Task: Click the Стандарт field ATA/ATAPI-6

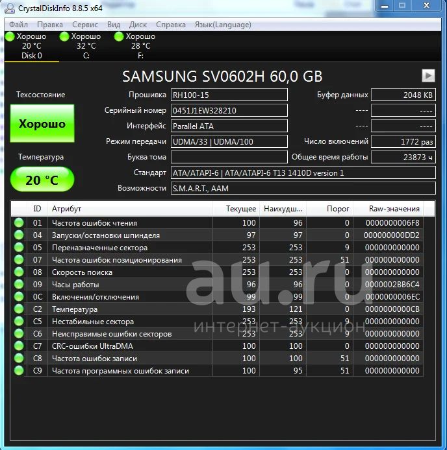Action: (x=303, y=172)
